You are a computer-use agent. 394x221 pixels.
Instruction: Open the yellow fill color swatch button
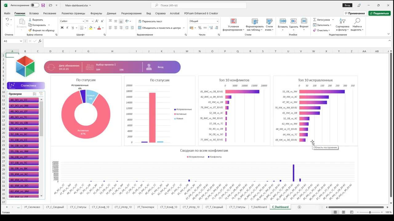pyautogui.click(x=90, y=28)
